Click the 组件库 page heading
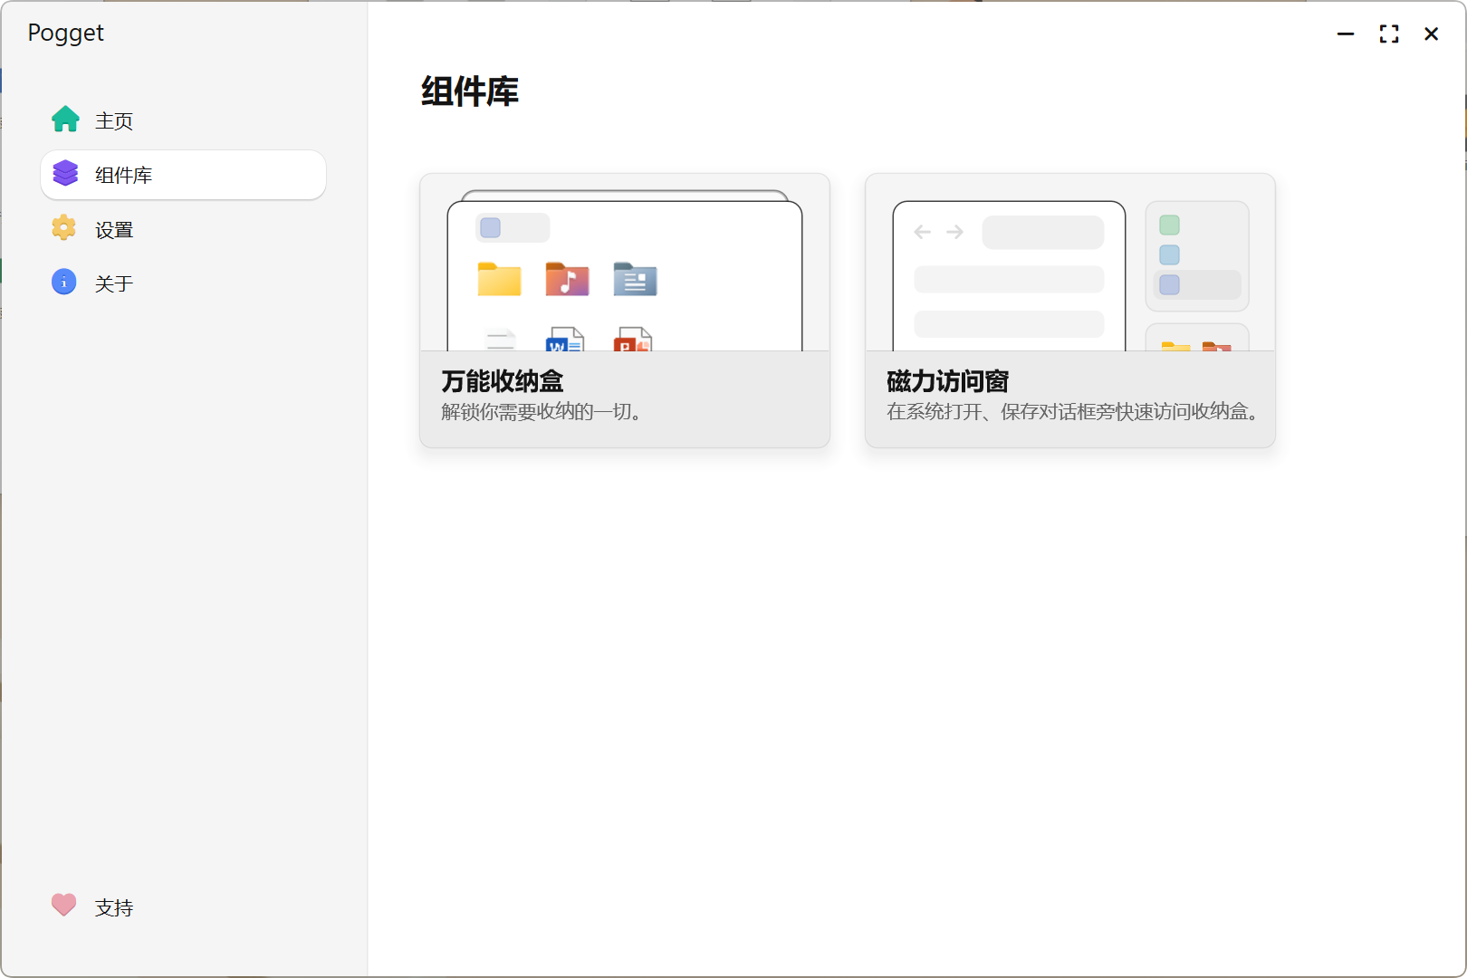The image size is (1467, 978). 469,91
